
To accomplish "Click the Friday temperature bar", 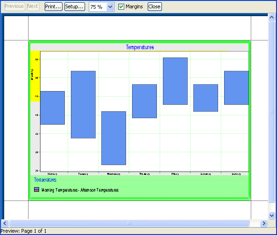I will tap(175, 81).
